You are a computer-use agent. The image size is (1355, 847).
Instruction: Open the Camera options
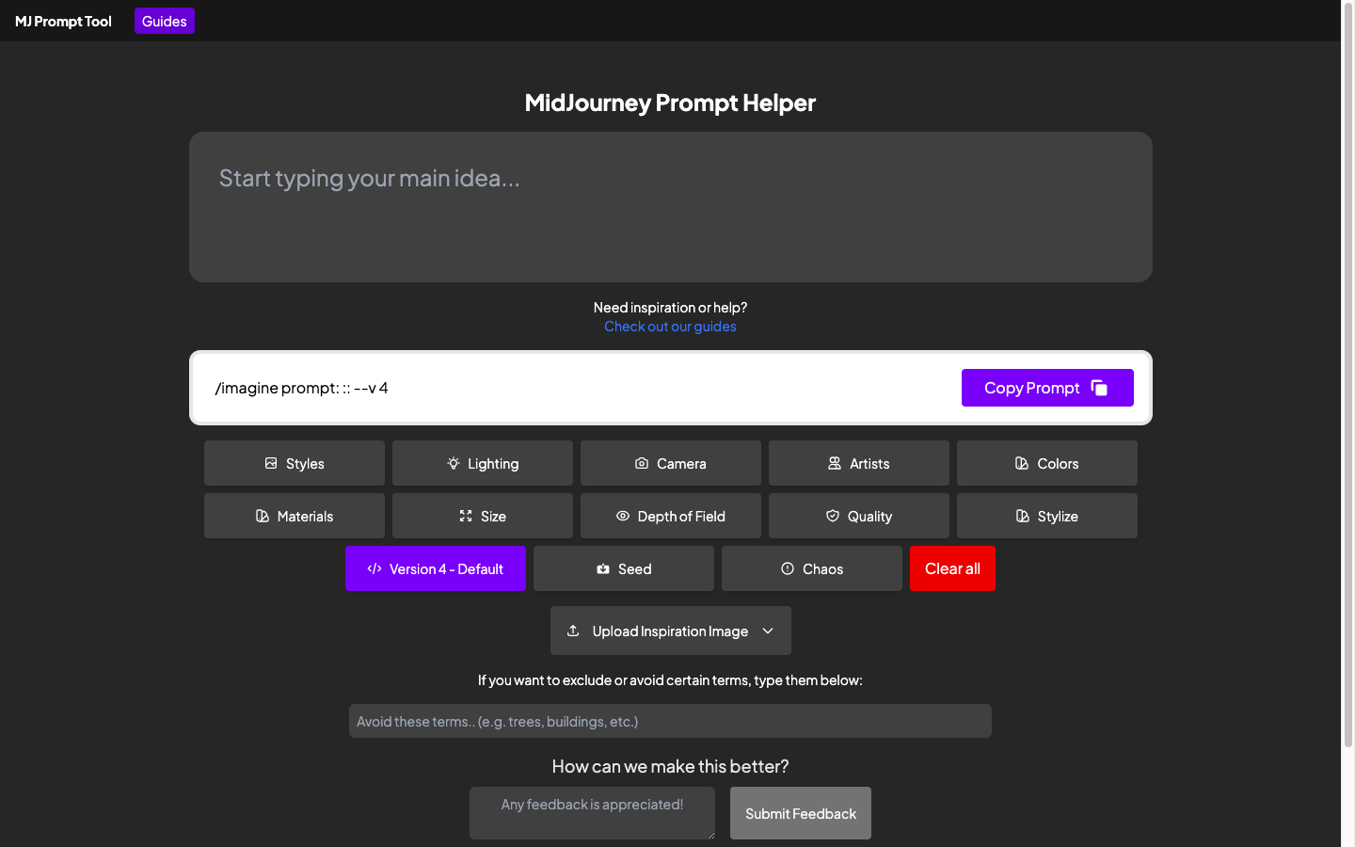671,463
